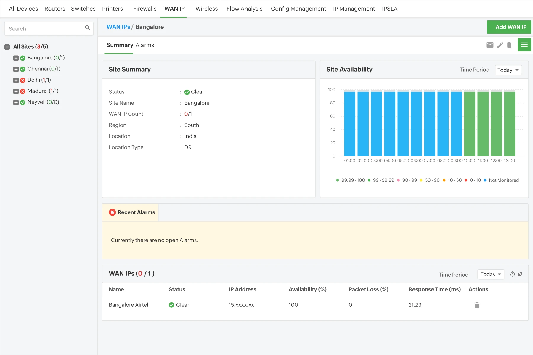The width and height of the screenshot is (533, 355).
Task: Expand the Chennai site node
Action: (x=16, y=69)
